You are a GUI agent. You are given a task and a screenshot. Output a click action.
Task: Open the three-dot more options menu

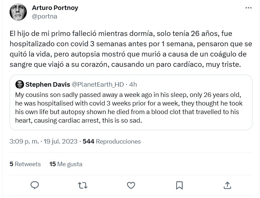[248, 8]
